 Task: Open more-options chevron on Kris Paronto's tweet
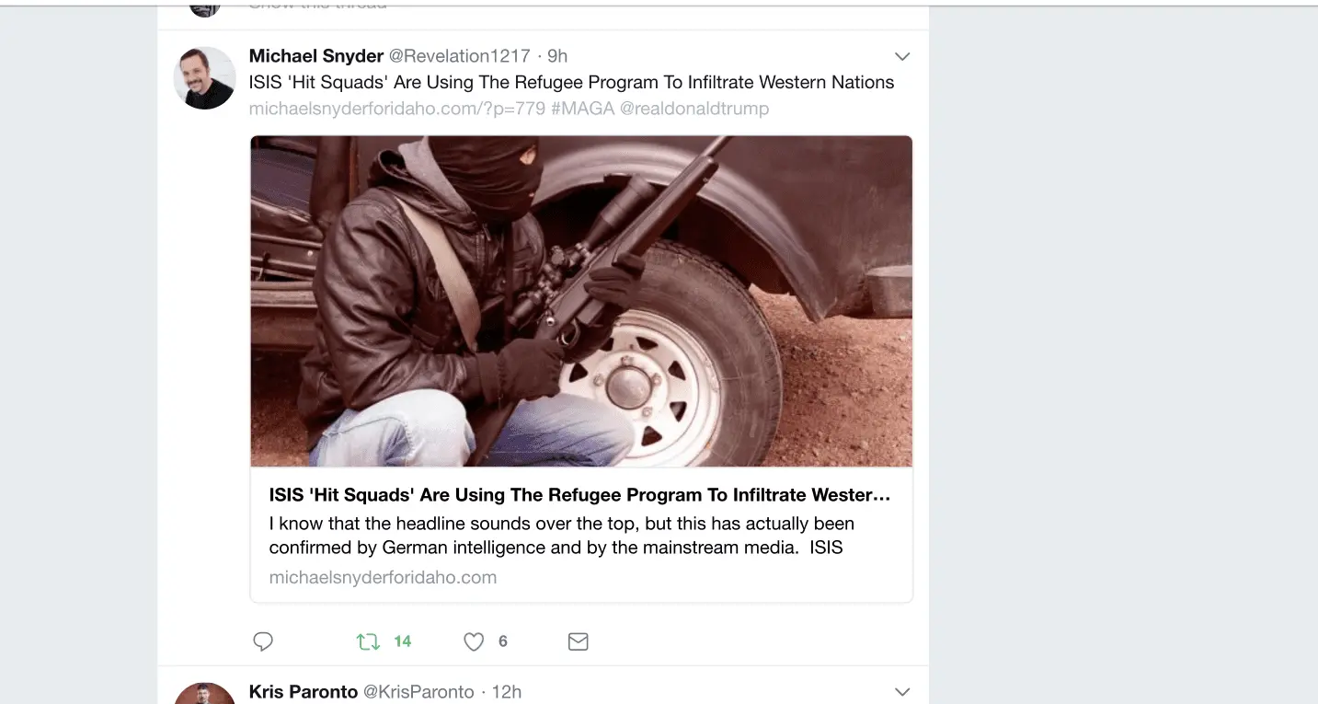[902, 691]
